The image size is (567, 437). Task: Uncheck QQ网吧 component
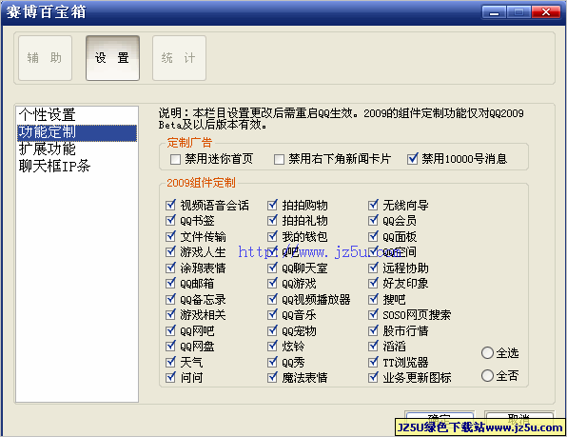pos(170,330)
